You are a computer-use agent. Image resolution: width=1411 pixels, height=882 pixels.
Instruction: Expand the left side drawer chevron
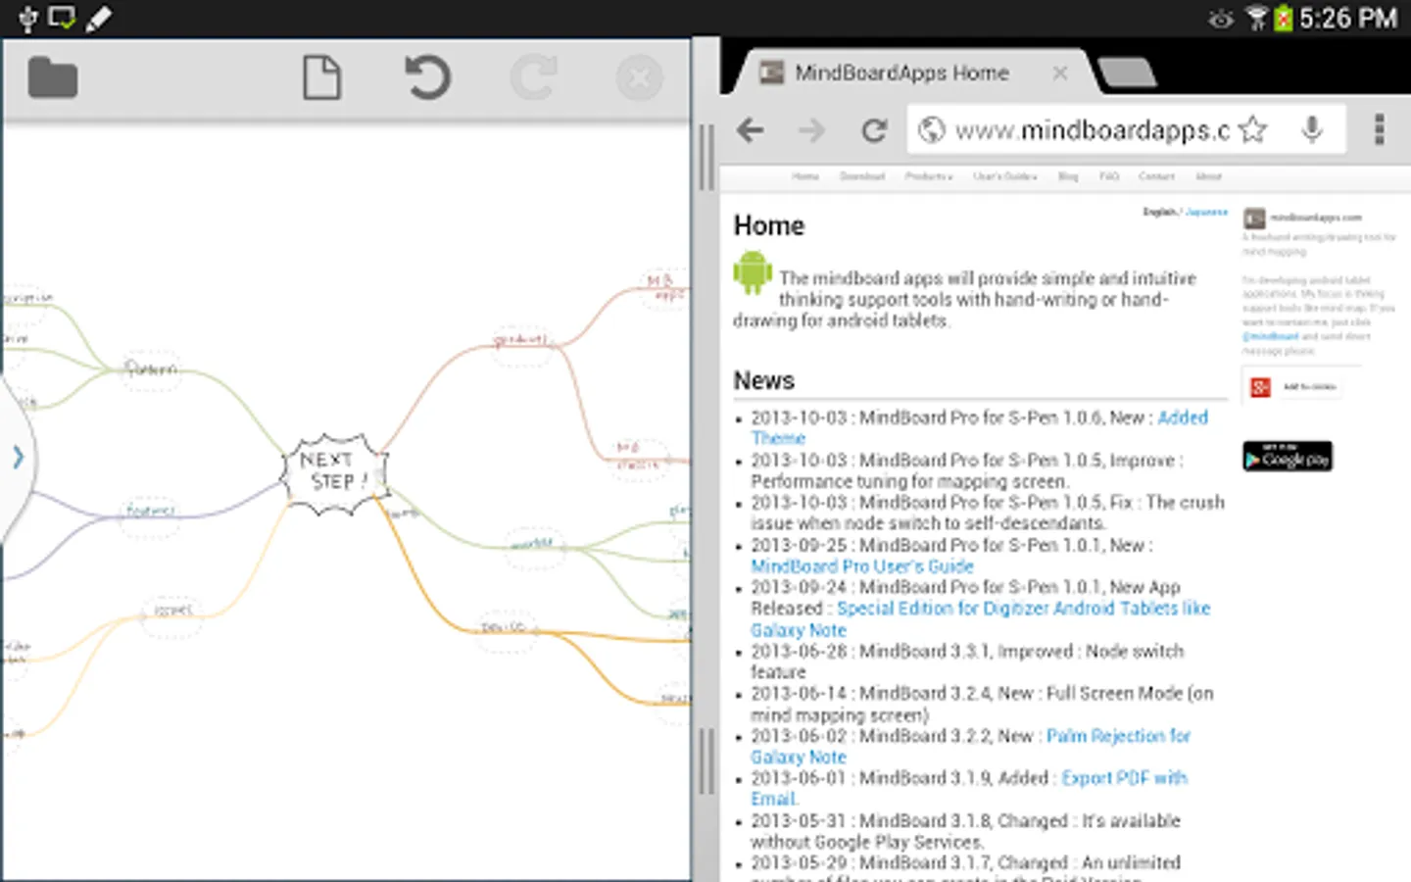18,457
